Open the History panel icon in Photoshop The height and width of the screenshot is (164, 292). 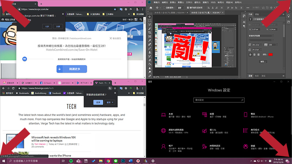pyautogui.click(x=244, y=16)
